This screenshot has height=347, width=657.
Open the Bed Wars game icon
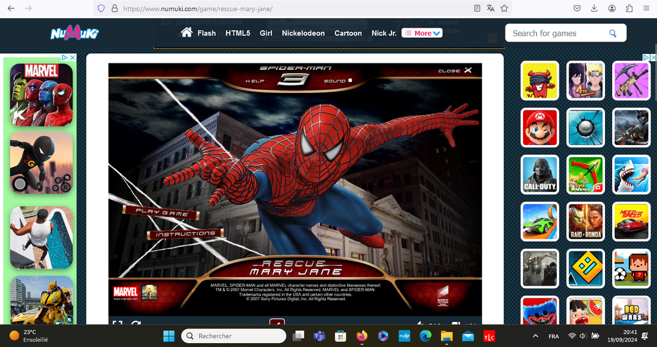(x=631, y=312)
